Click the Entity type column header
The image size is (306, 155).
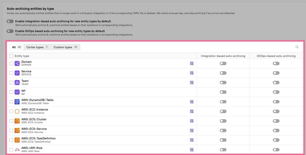[22, 56]
